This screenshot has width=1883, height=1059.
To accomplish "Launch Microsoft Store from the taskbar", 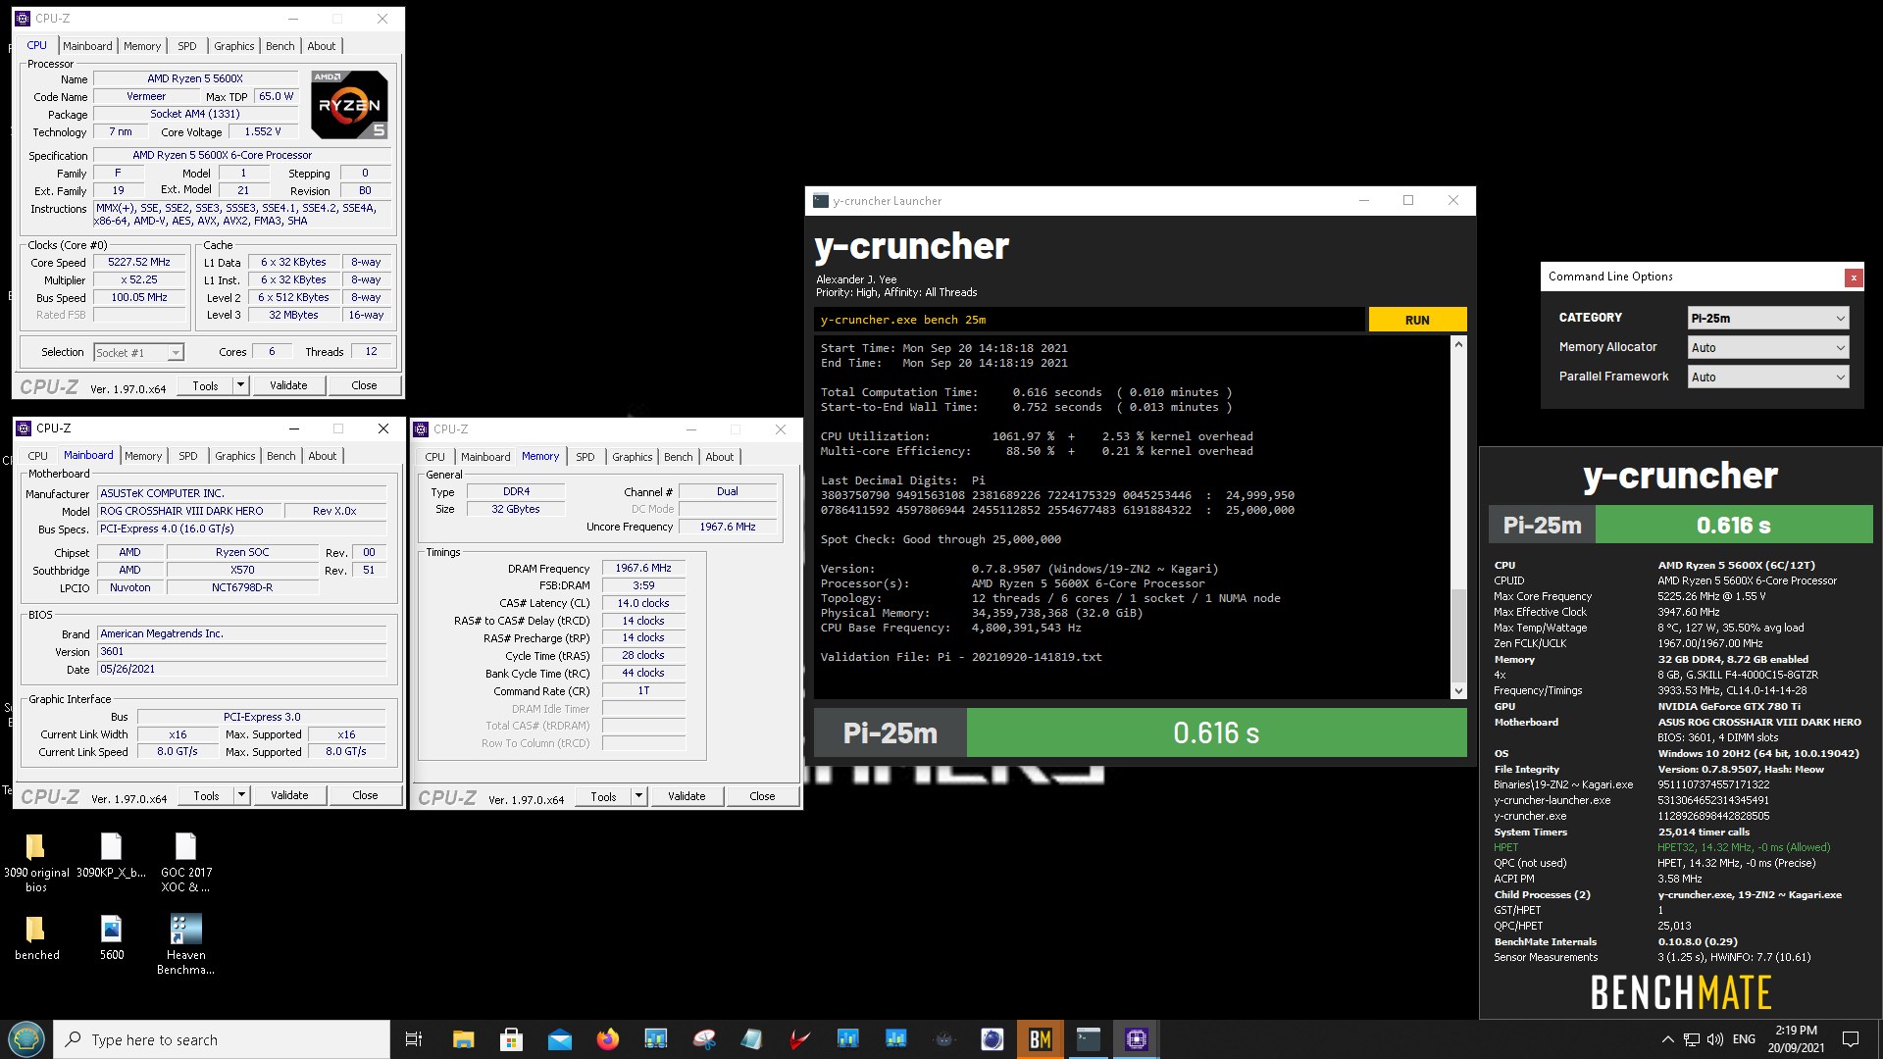I will (511, 1039).
